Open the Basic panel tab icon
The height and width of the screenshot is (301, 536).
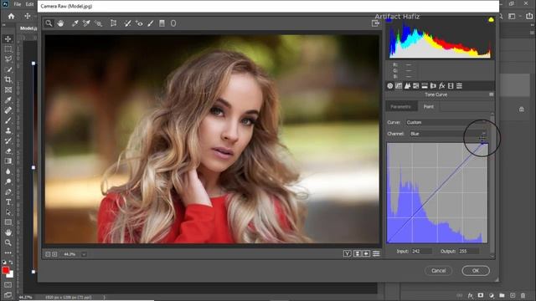coord(390,85)
